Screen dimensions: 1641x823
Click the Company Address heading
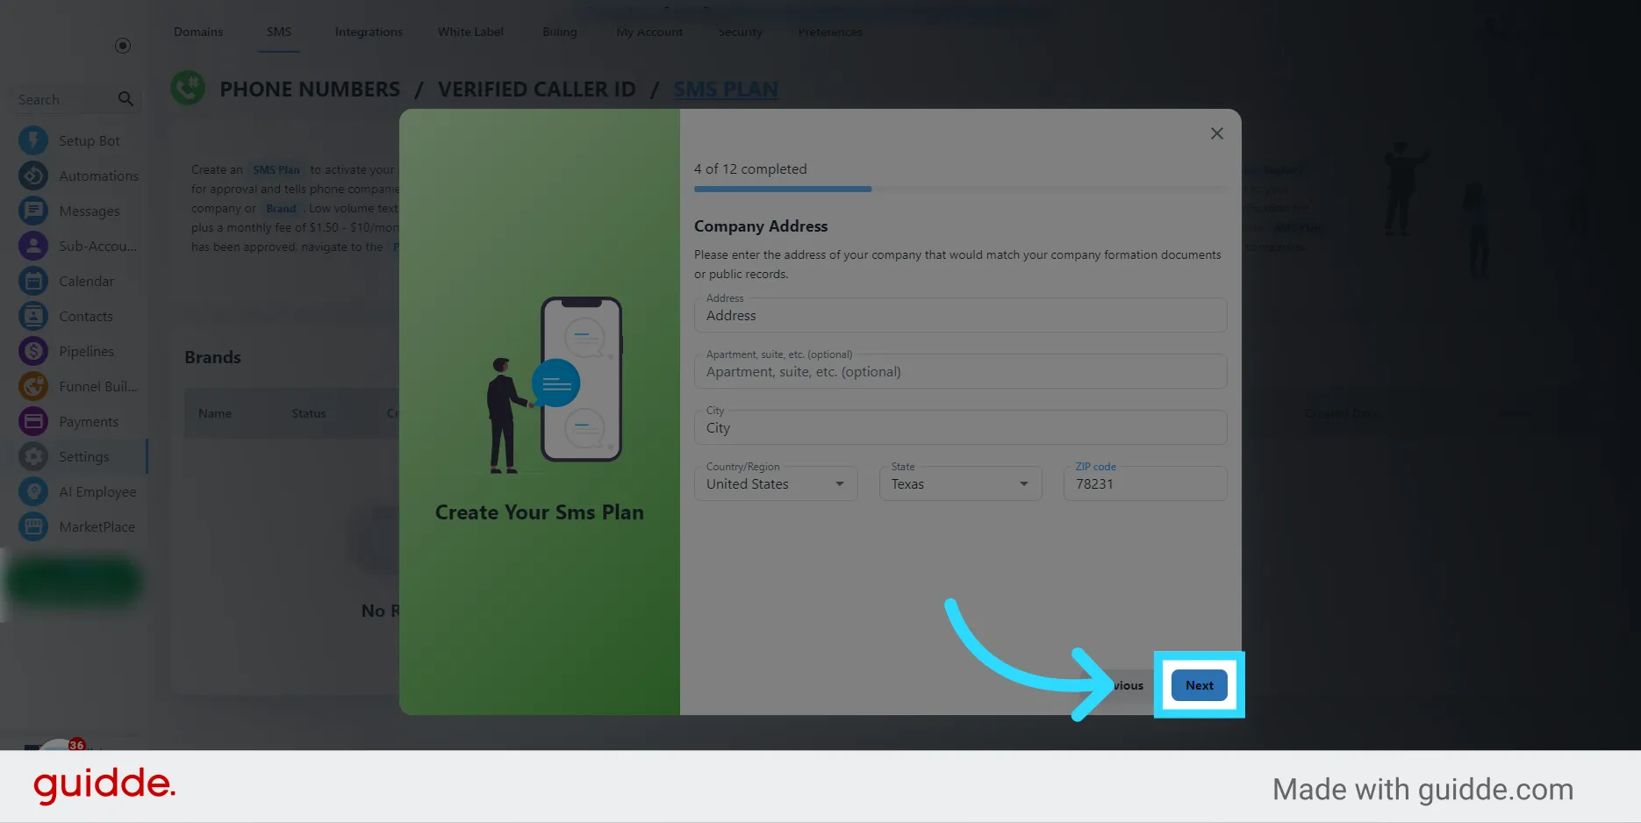761,225
